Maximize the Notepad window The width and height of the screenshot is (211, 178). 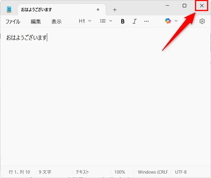pyautogui.click(x=184, y=6)
